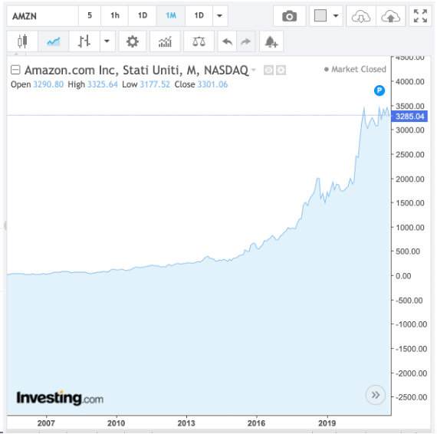This screenshot has height=434, width=437.
Task: Select the candlestick chart type icon
Action: click(x=22, y=41)
